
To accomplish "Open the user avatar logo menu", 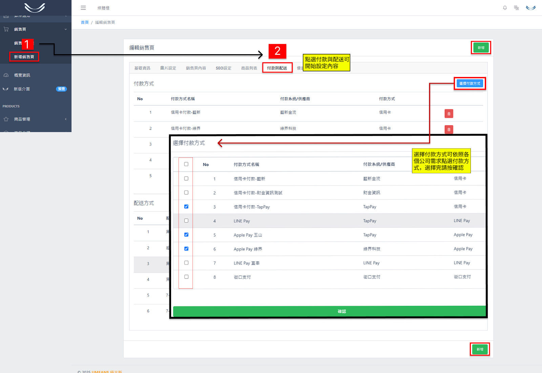I will tap(530, 8).
